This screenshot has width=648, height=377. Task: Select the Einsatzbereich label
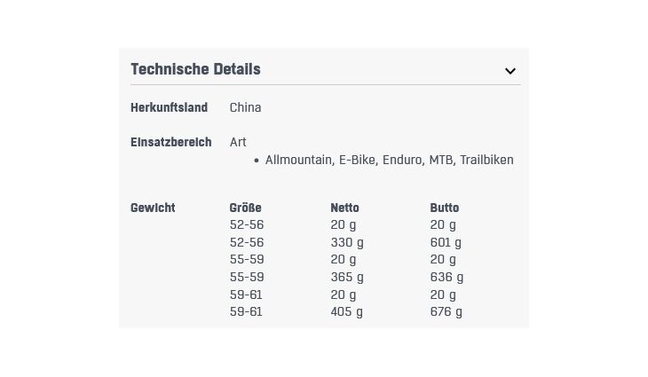point(170,142)
